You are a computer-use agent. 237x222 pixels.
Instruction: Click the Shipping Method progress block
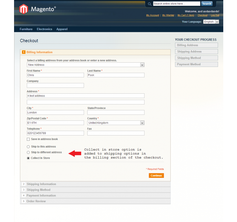coord(196,58)
